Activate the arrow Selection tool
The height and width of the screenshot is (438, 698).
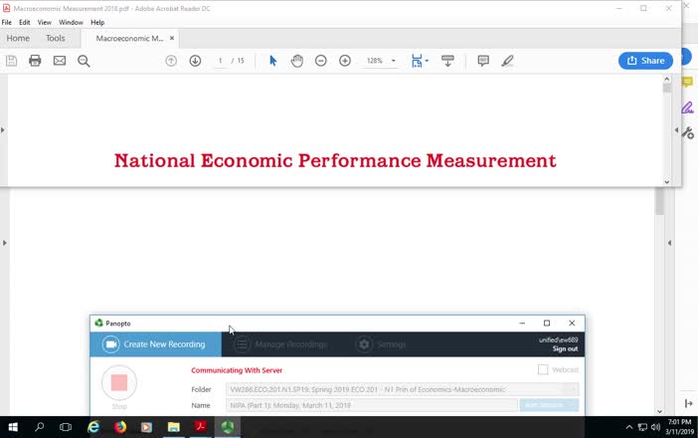(272, 61)
